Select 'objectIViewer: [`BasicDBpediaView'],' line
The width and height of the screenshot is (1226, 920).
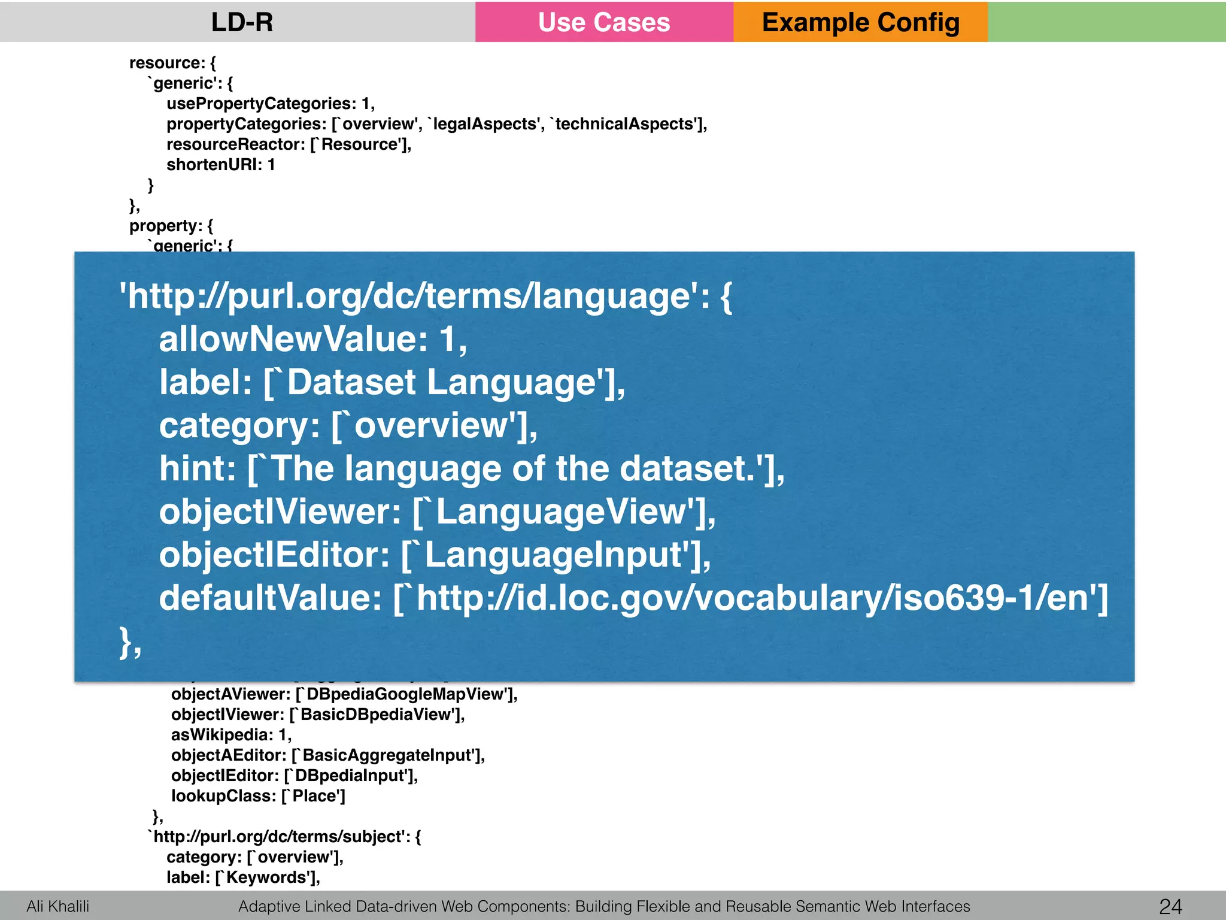pos(318,715)
